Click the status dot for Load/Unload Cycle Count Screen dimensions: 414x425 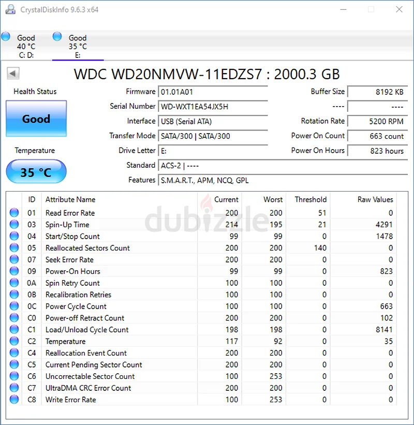click(14, 329)
